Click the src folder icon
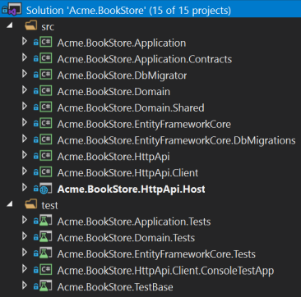This screenshot has height=297, width=301. click(x=31, y=26)
